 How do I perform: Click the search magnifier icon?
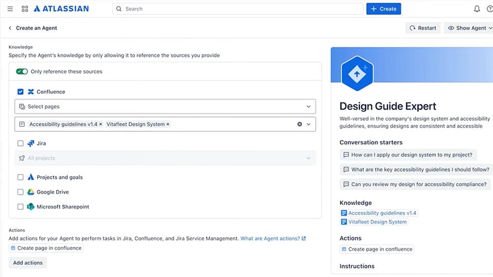[x=119, y=9]
